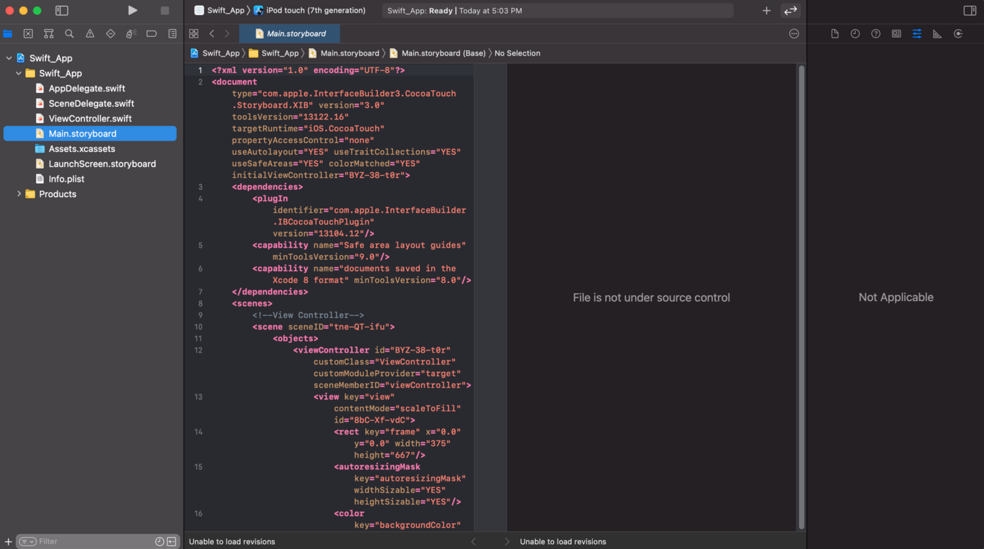Viewport: 984px width, 549px height.
Task: Go to next change in comparison bar
Action: (507, 541)
